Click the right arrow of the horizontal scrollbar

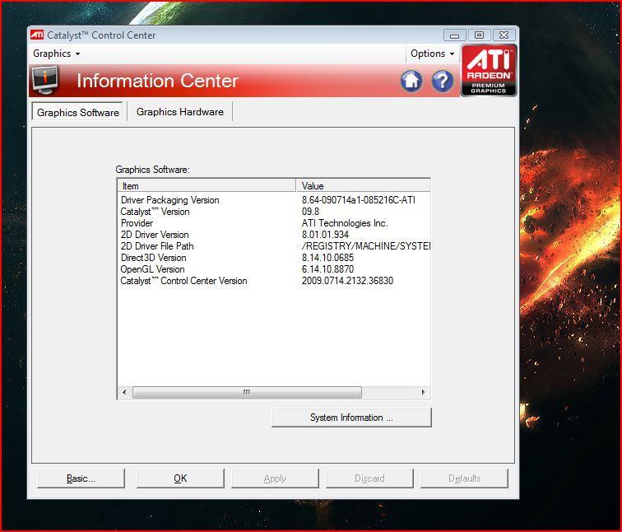[423, 392]
